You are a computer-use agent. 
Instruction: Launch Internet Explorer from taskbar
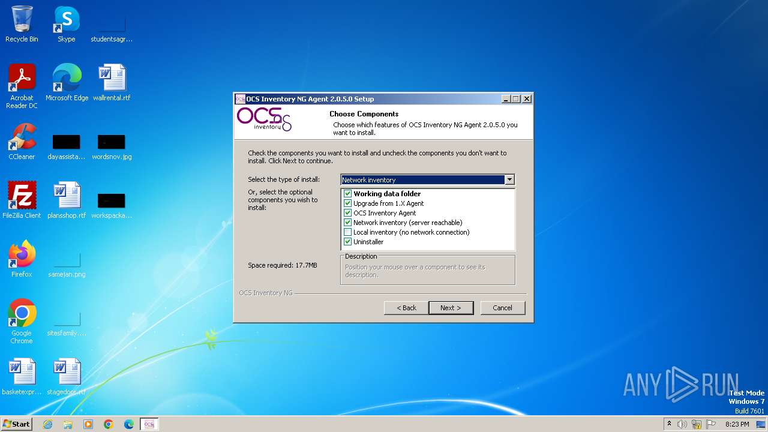tap(47, 424)
